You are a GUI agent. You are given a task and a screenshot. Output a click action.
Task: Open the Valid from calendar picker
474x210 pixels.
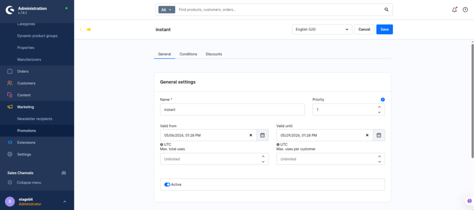pyautogui.click(x=262, y=135)
